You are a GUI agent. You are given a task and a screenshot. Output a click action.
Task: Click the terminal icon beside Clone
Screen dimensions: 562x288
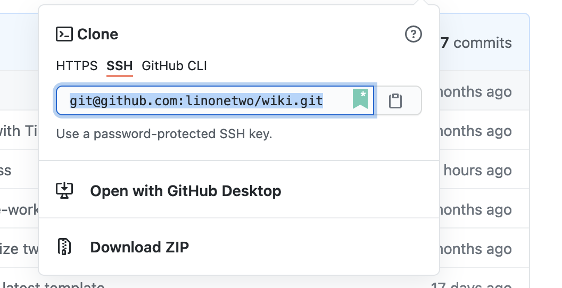click(64, 35)
